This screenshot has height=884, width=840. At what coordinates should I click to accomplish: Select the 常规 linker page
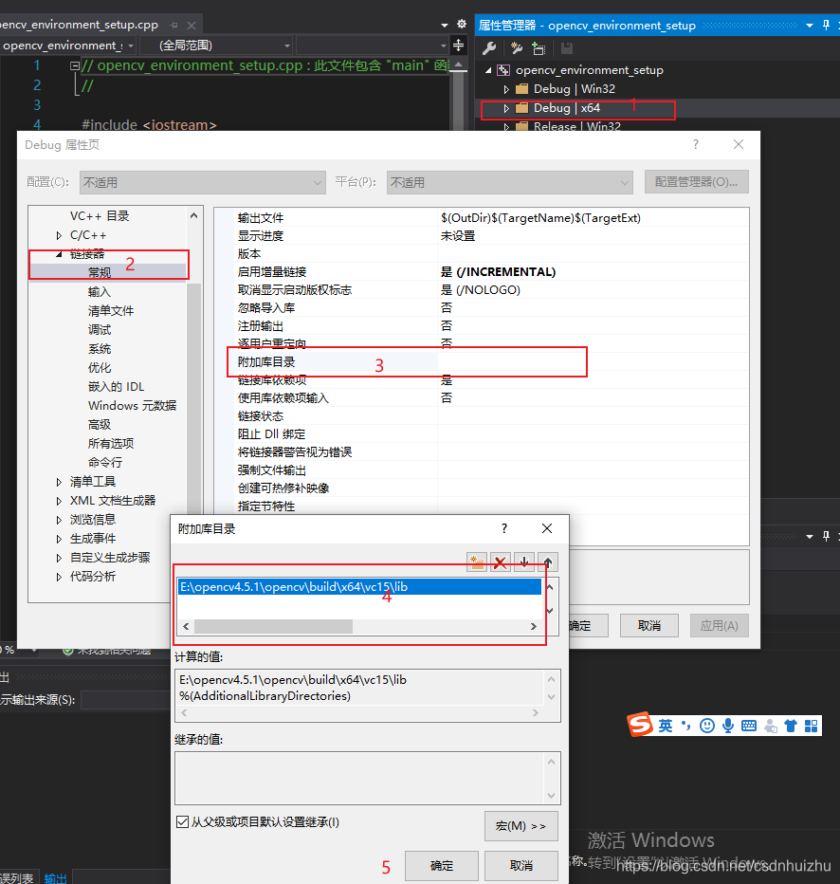(x=100, y=273)
